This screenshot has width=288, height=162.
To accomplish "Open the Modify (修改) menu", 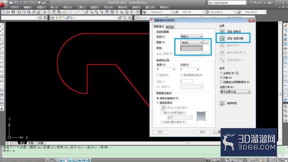I will [x=122, y=7].
